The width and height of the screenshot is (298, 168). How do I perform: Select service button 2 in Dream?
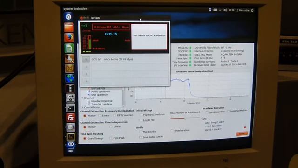[86, 67]
